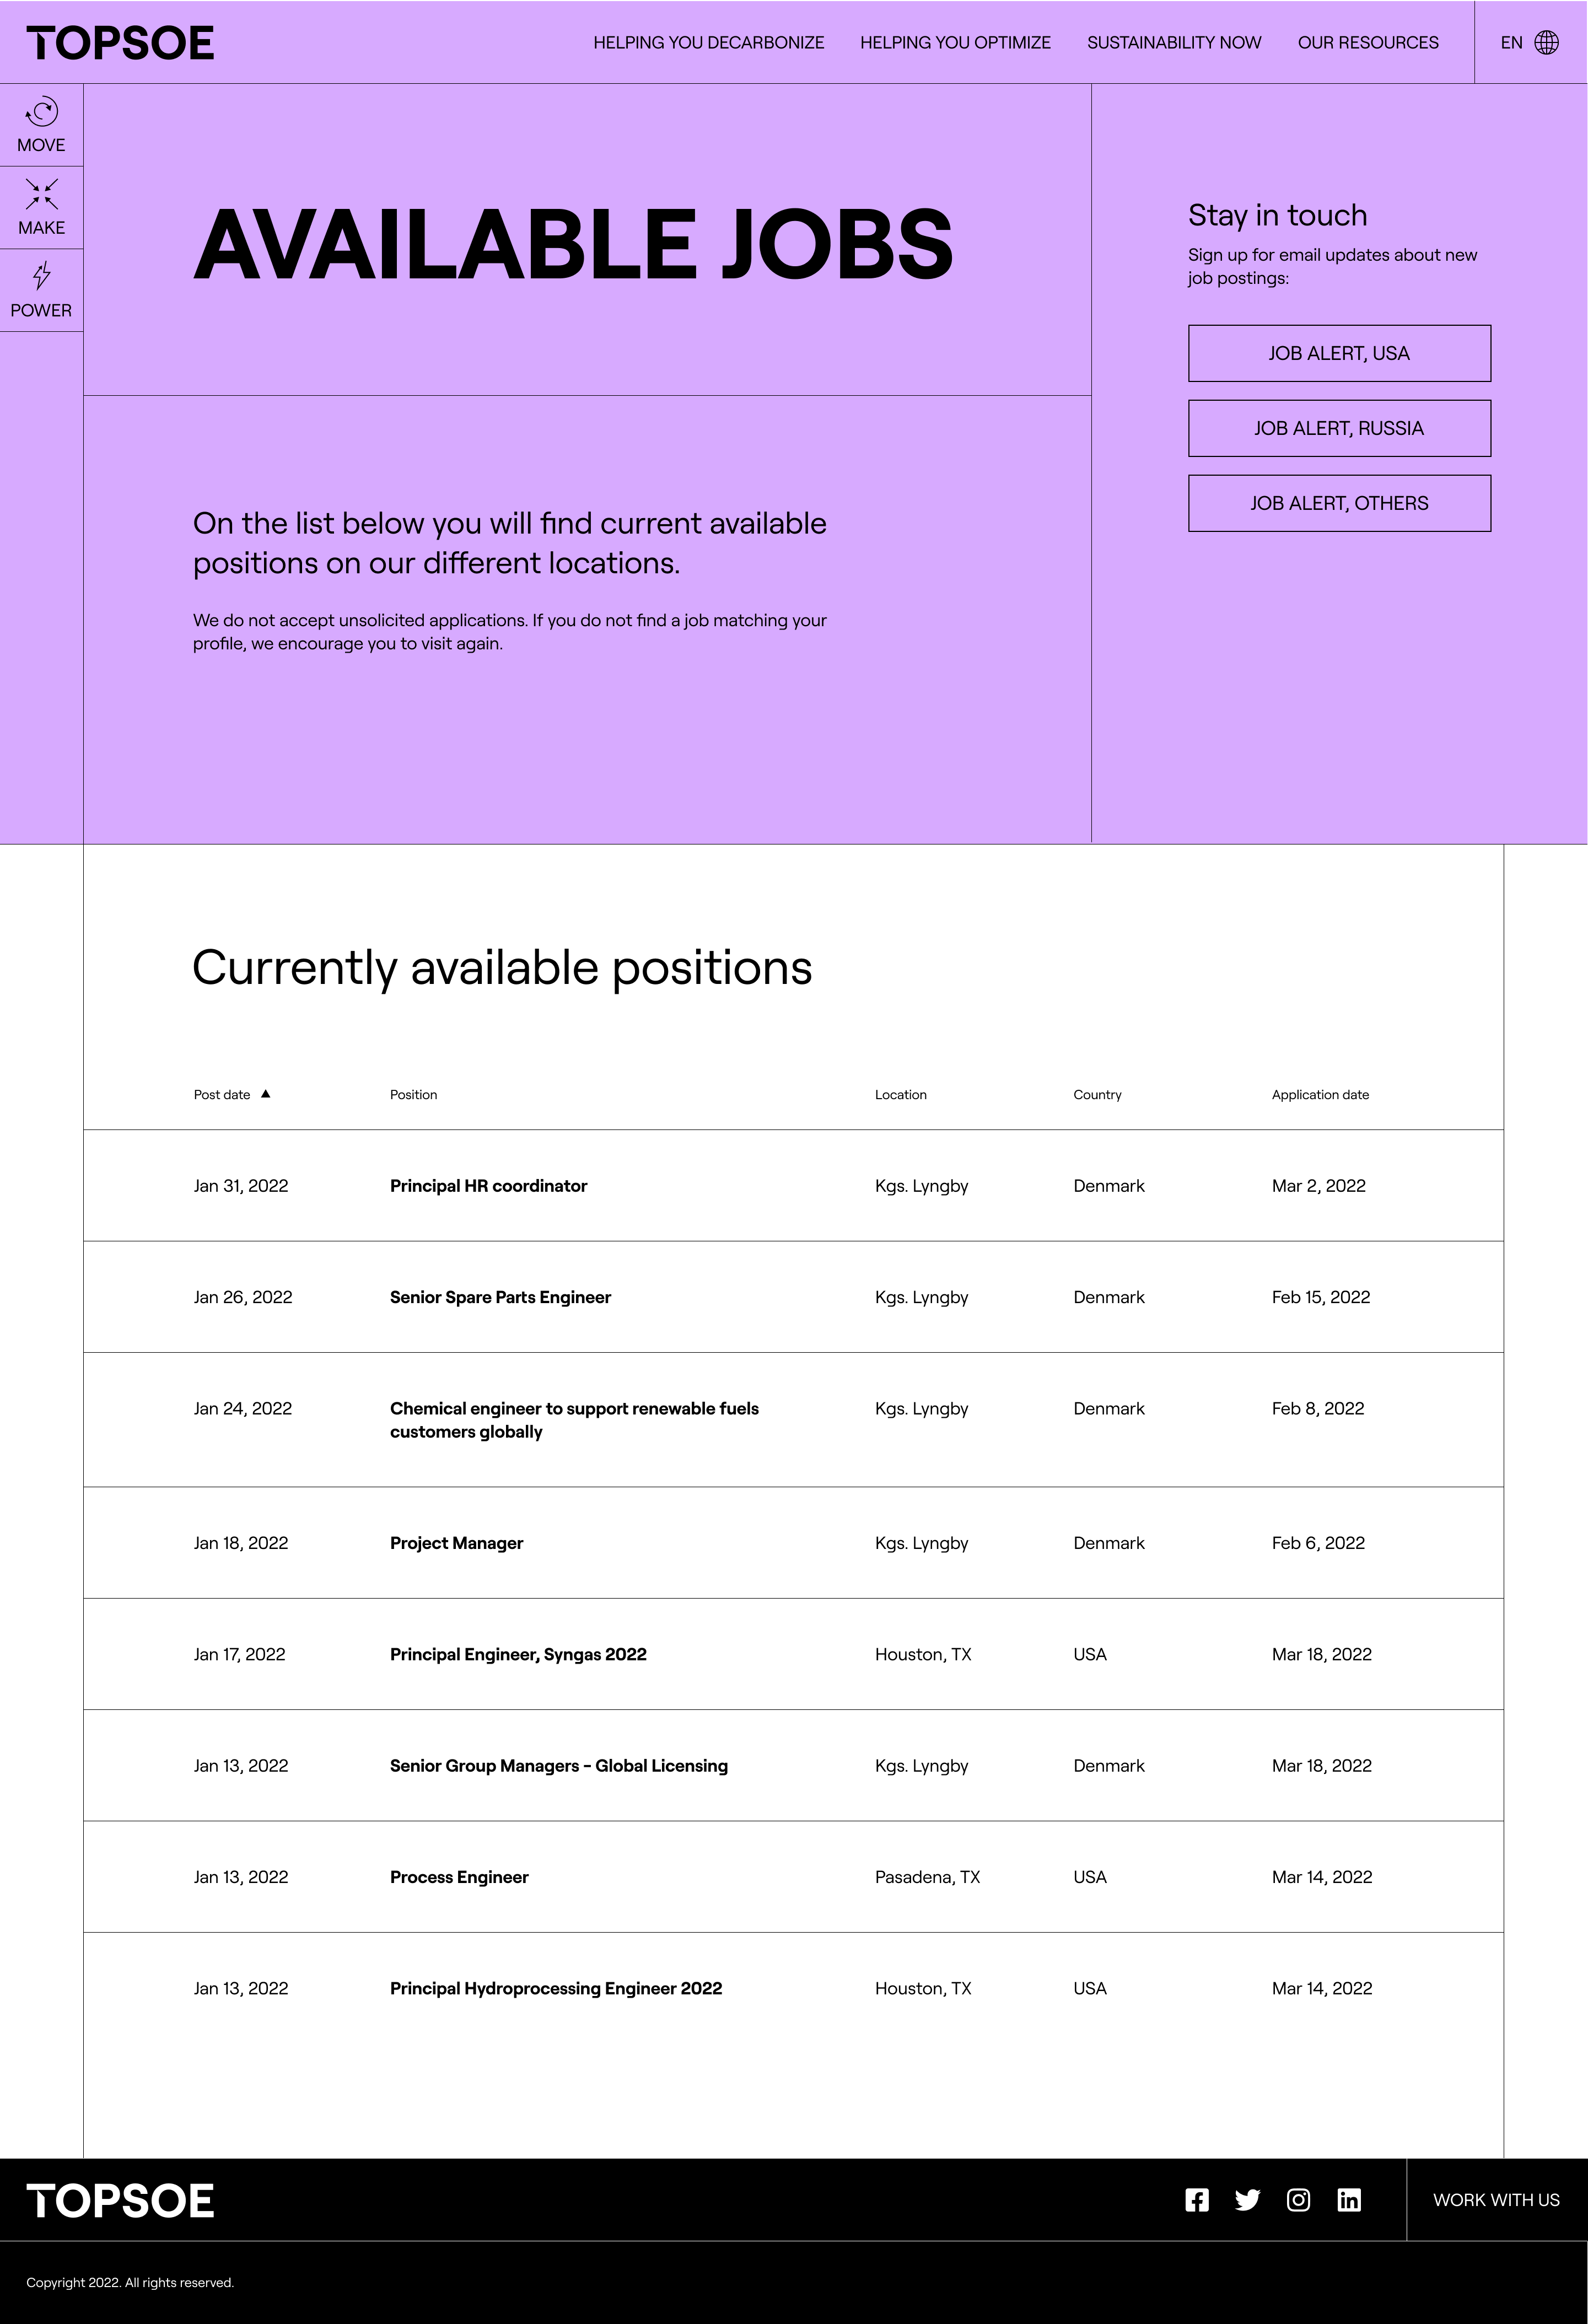Viewport: 1588px width, 2324px height.
Task: Click the Move circular arrow icon
Action: (x=41, y=112)
